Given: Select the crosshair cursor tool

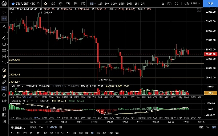Looking at the screenshot, I should tap(4, 18).
